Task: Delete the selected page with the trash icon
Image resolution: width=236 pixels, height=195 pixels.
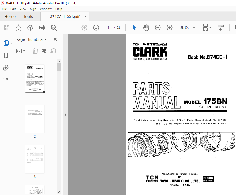Action: (x=35, y=51)
